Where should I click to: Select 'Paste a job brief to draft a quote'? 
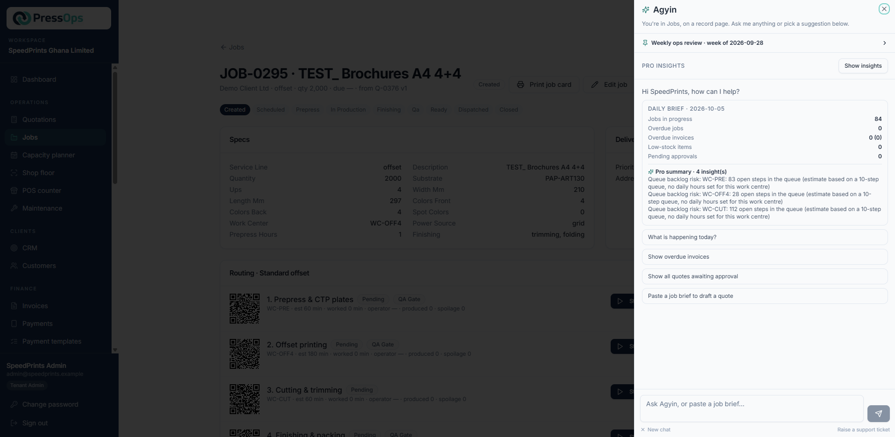pyautogui.click(x=764, y=296)
